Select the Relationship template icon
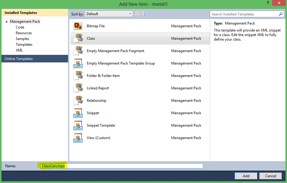 78,101
